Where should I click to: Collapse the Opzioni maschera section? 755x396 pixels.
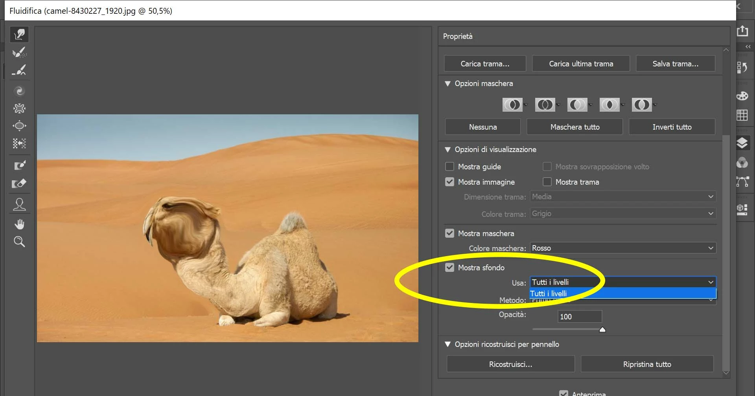click(x=447, y=84)
